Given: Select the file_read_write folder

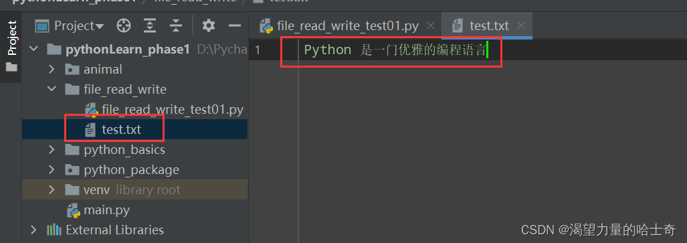Looking at the screenshot, I should click(125, 90).
